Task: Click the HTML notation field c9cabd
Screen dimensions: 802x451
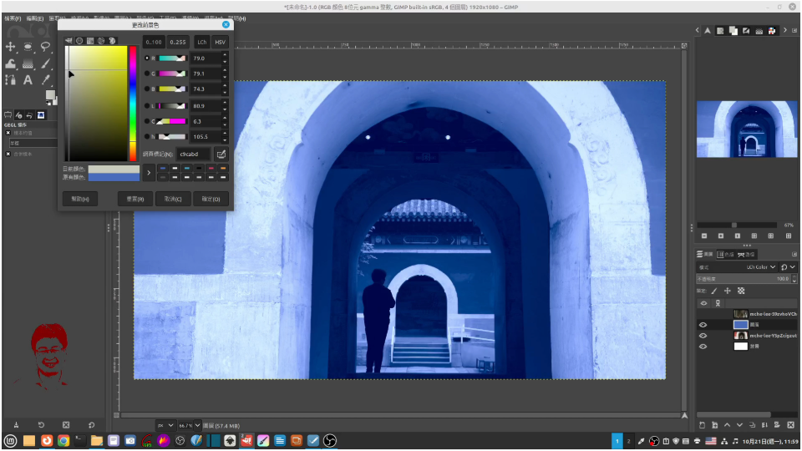Action: pos(193,154)
